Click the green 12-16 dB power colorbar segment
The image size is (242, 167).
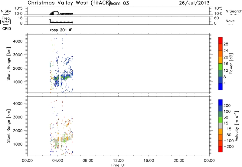pos(221,67)
